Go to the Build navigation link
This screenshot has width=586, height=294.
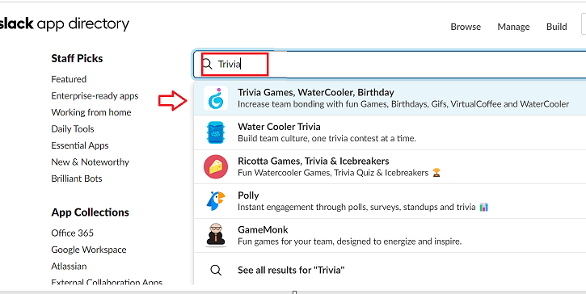pyautogui.click(x=556, y=27)
